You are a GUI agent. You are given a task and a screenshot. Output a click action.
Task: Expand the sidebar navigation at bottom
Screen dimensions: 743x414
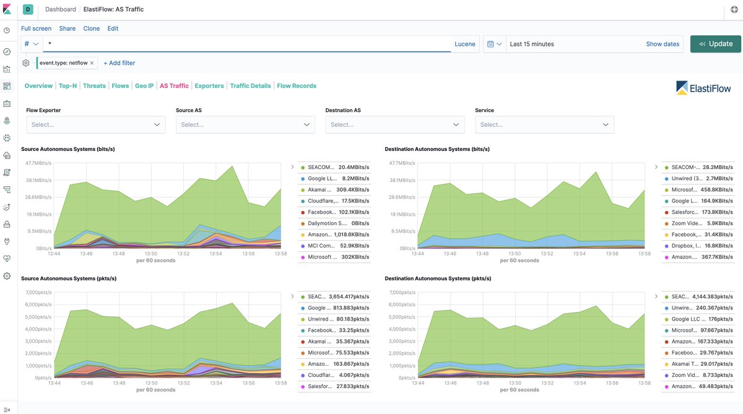tap(7, 409)
